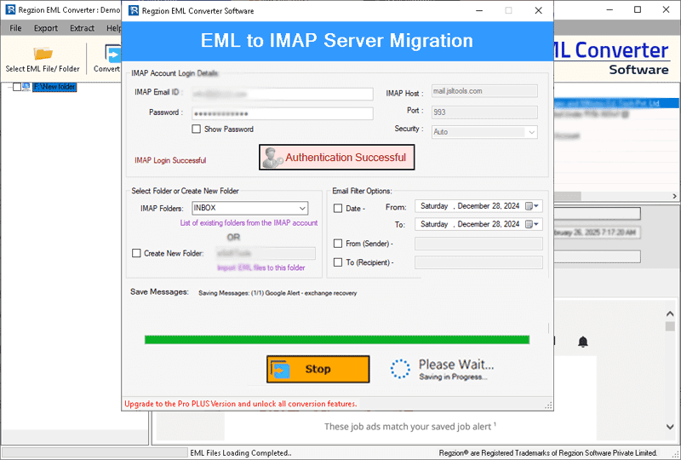Screen dimensions: 681x460
Task: Click the Password input field
Action: pyautogui.click(x=283, y=114)
